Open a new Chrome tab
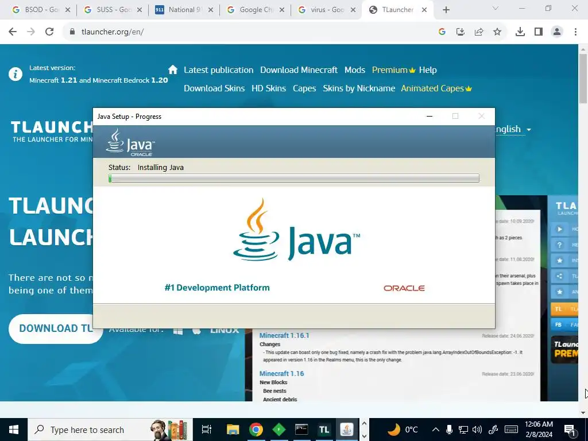The width and height of the screenshot is (588, 441). (x=446, y=10)
